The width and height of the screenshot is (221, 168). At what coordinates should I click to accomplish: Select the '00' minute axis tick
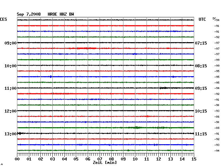(x=17, y=159)
